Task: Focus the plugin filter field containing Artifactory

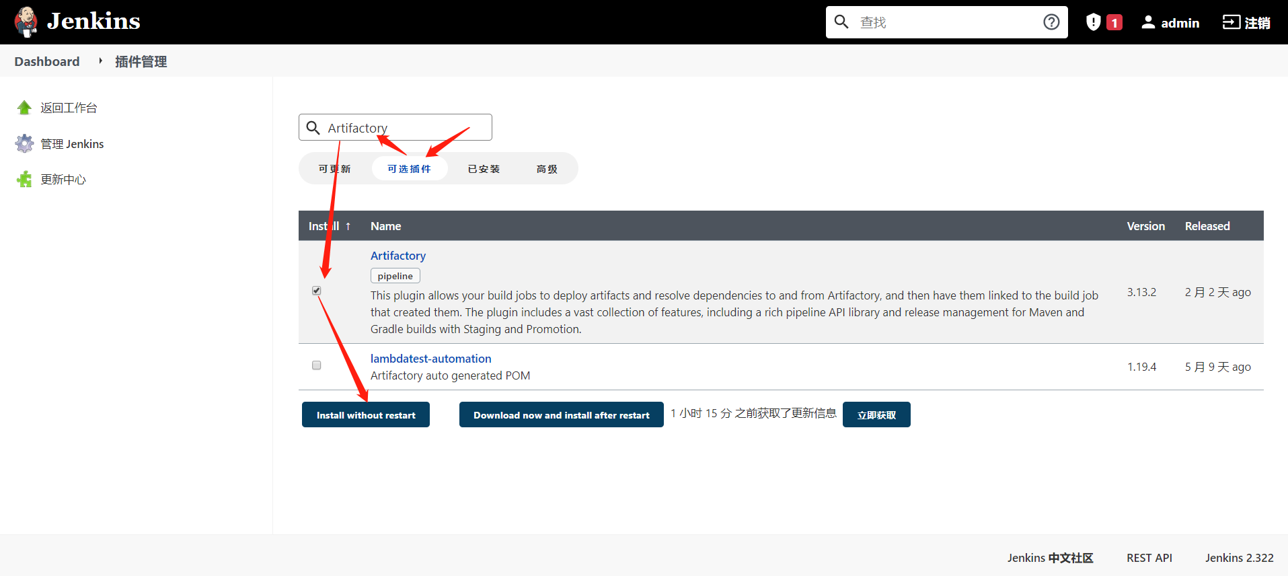Action: [395, 127]
